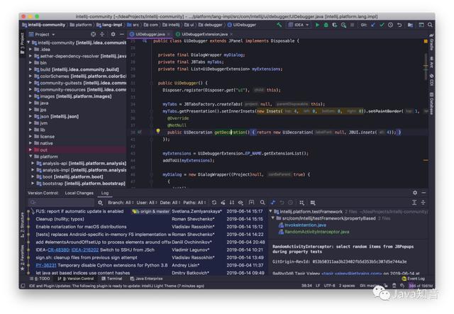The width and height of the screenshot is (454, 314).
Task: Click expand all icon in changes pane
Action: coord(414,203)
